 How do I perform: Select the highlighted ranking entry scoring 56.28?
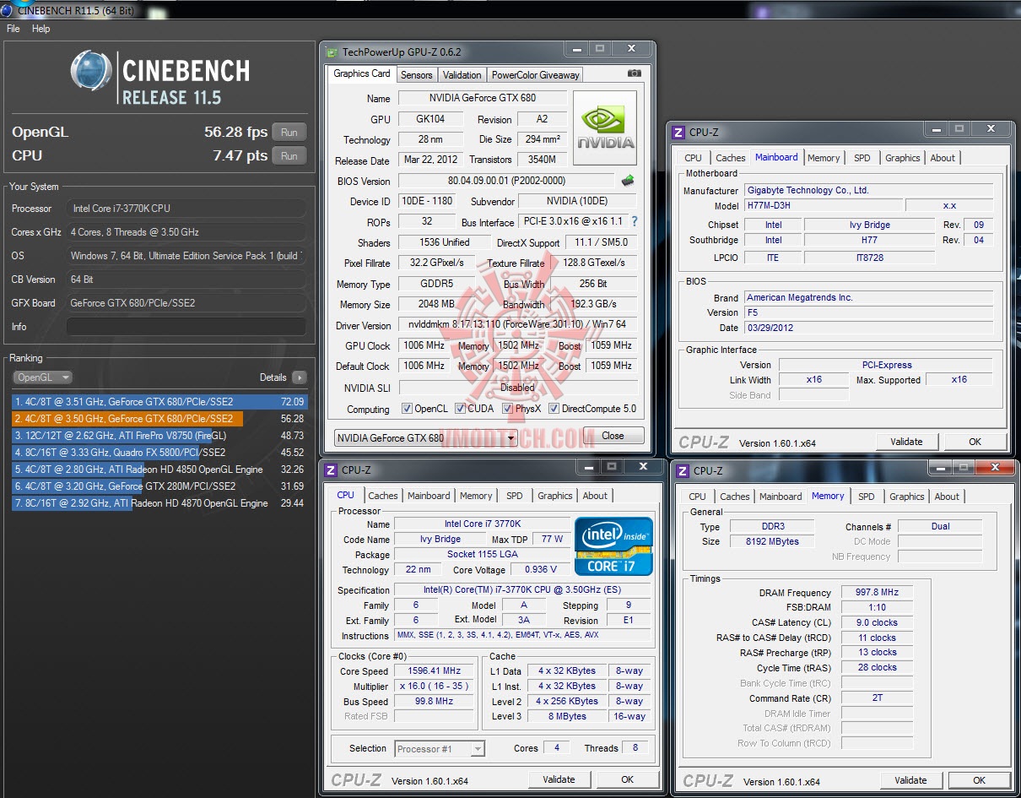click(x=159, y=419)
